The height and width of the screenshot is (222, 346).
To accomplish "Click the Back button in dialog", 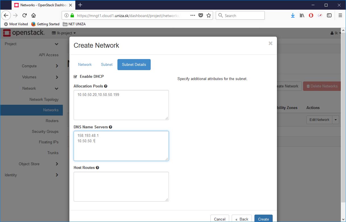I will [x=242, y=219].
